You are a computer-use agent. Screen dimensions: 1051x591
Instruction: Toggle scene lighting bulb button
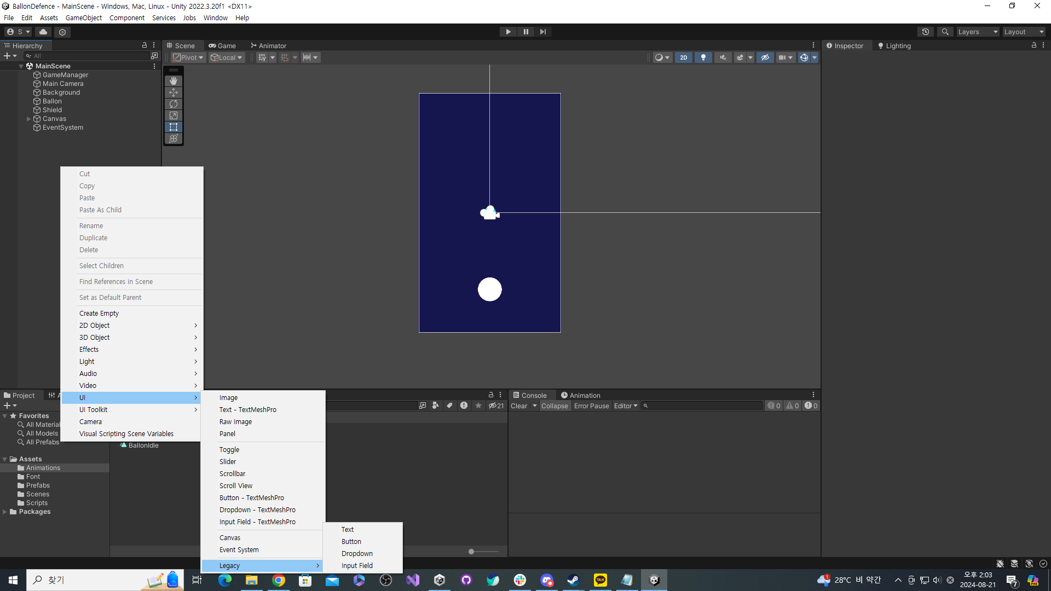tap(703, 57)
